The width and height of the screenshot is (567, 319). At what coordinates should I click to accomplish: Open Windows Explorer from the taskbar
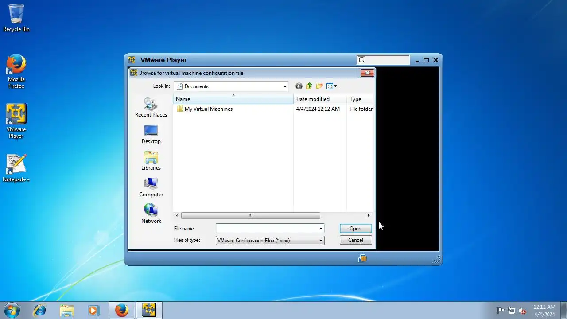point(67,310)
